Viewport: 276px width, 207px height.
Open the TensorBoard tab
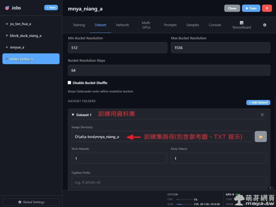pyautogui.click(x=241, y=25)
